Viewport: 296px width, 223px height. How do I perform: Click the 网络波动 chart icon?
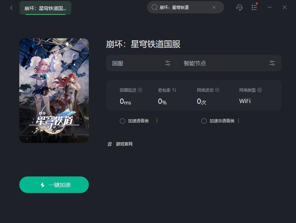[x=217, y=90]
